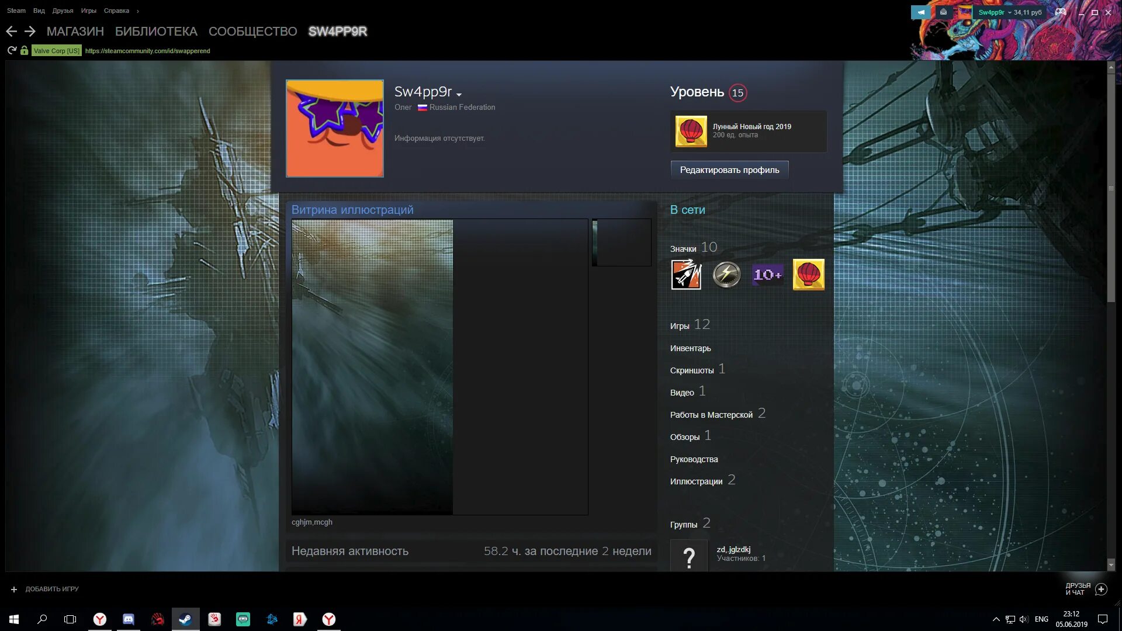The image size is (1122, 631).
Task: Click the page vertical scrollbar thumb
Action: coord(1111,187)
